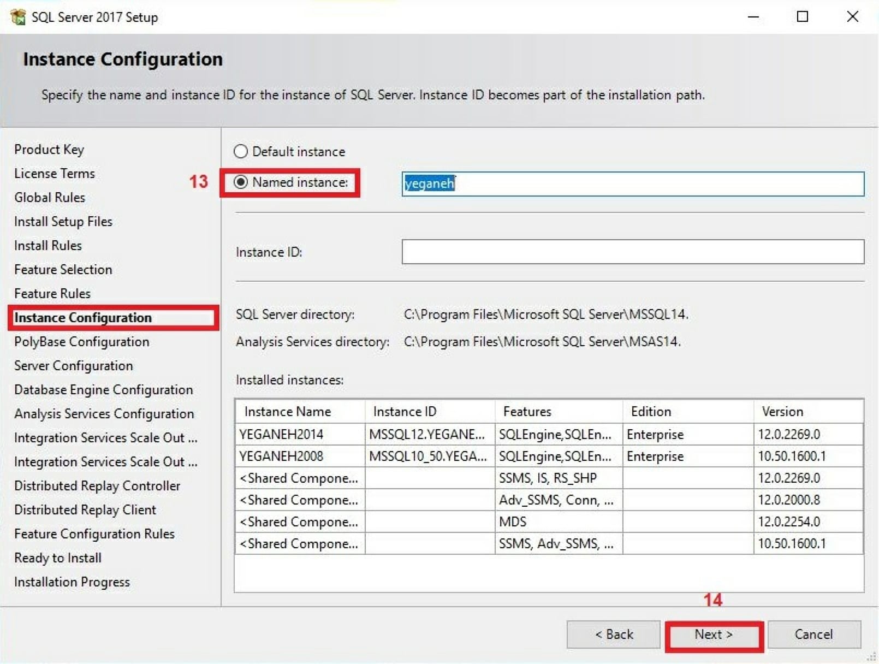
Task: Click the Instance ID input field
Action: click(x=632, y=252)
